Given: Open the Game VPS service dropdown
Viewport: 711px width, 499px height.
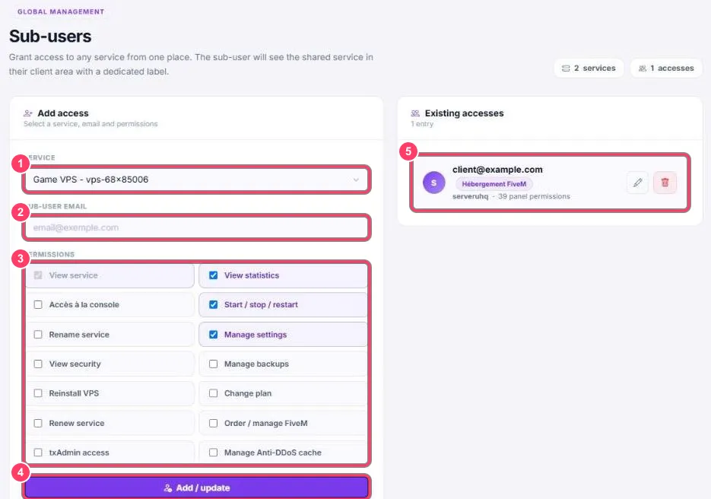Looking at the screenshot, I should coord(196,180).
